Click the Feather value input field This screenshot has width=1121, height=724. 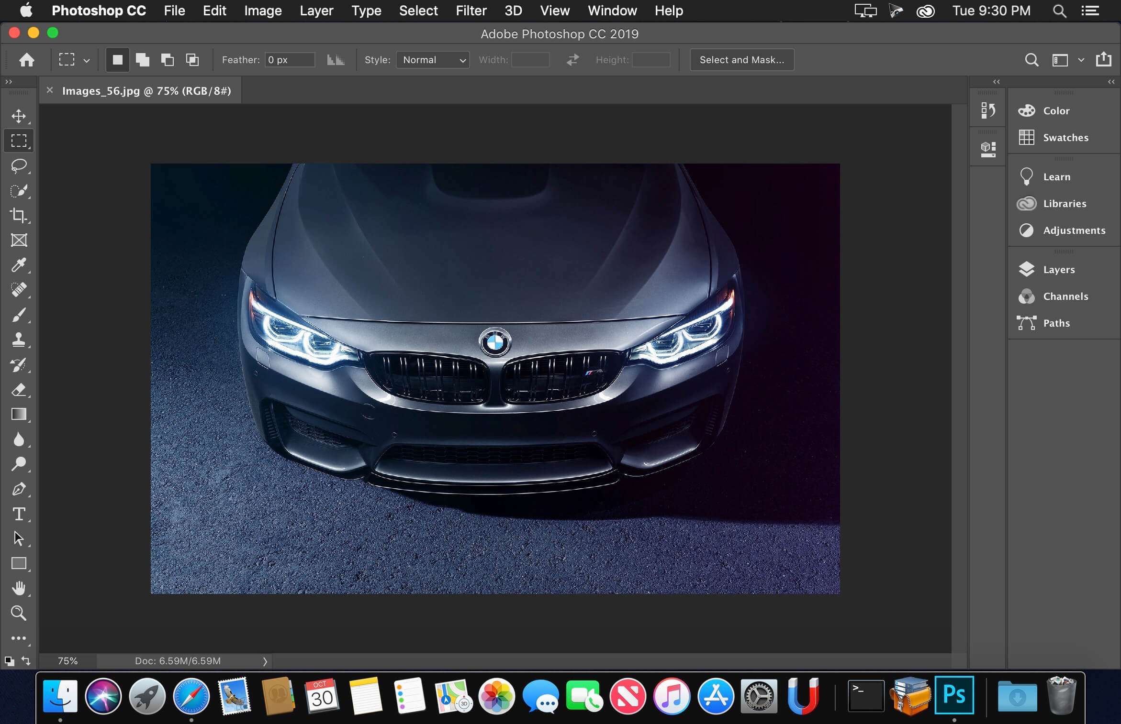click(289, 60)
